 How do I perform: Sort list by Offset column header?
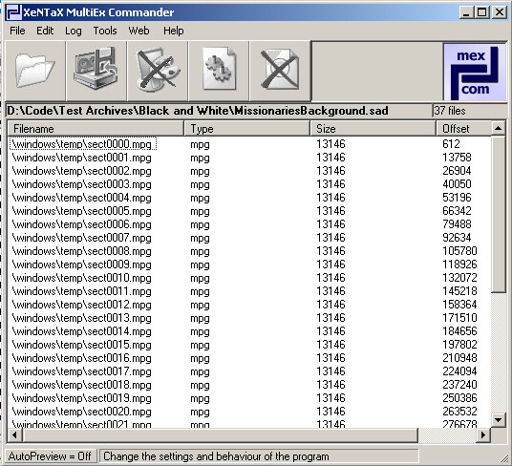tap(463, 128)
